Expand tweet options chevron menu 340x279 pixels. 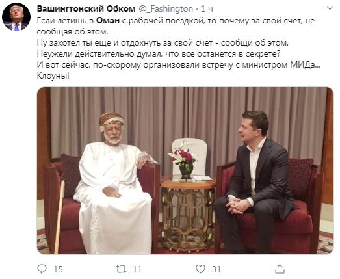[x=330, y=8]
